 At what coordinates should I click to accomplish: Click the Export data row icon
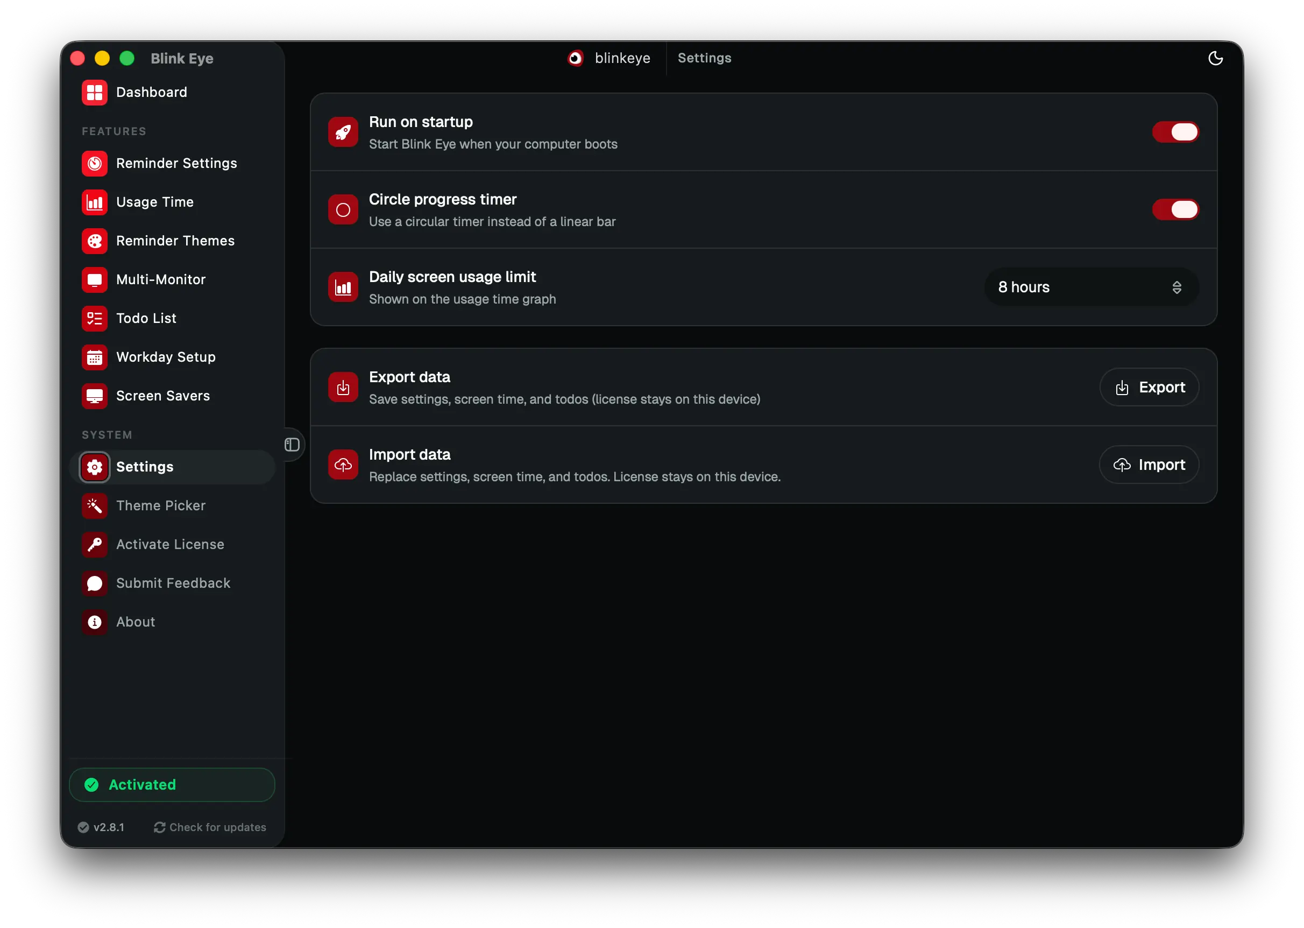tap(343, 388)
